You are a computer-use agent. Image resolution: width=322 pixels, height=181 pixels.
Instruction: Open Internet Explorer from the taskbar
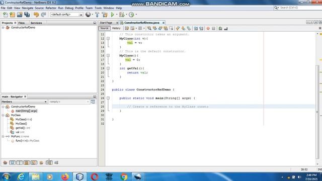[21, 176]
